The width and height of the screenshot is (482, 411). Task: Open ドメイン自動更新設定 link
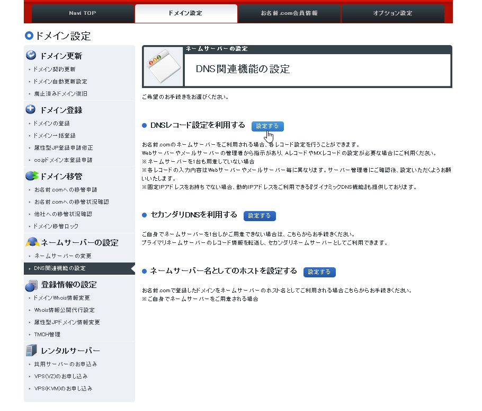(60, 82)
